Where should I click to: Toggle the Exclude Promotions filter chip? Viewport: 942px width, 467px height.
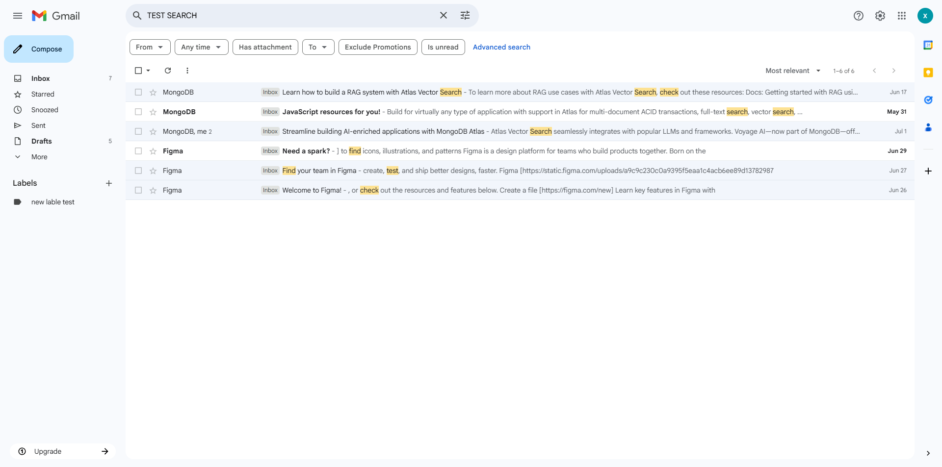coord(378,47)
